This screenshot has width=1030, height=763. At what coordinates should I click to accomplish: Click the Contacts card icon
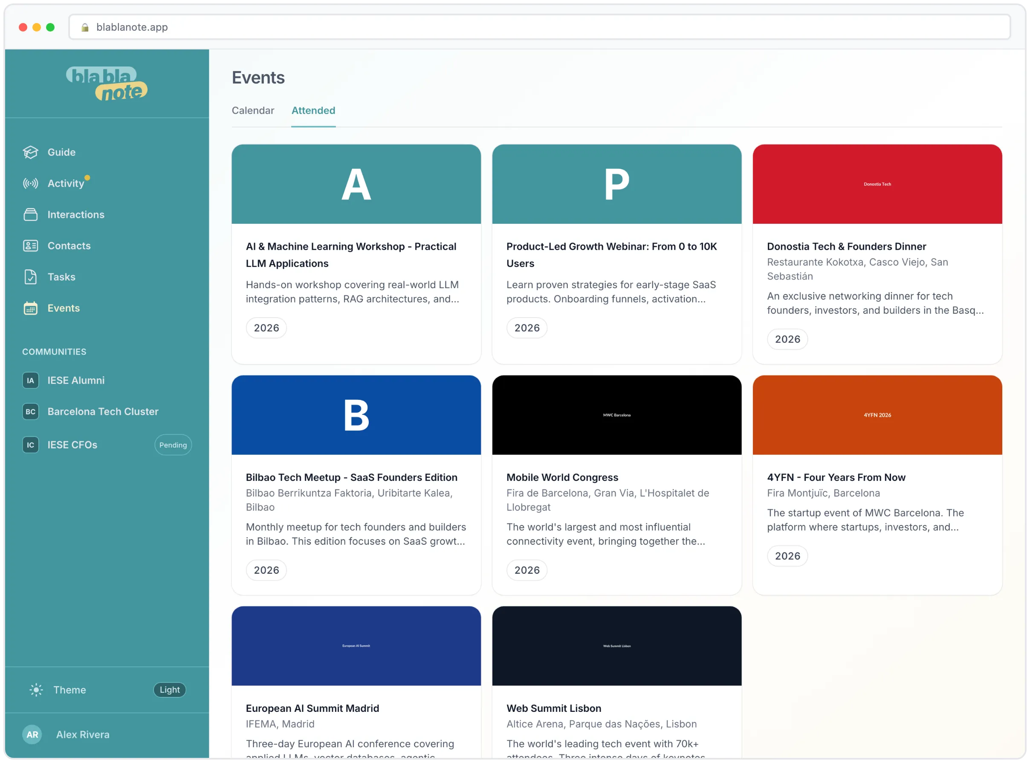pyautogui.click(x=31, y=246)
